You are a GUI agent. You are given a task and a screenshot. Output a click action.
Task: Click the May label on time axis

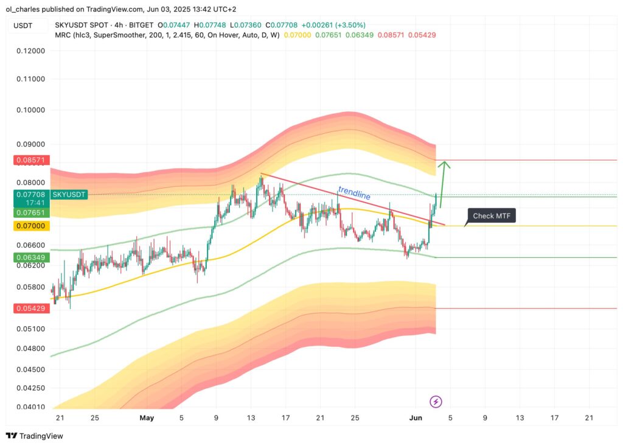(x=147, y=418)
